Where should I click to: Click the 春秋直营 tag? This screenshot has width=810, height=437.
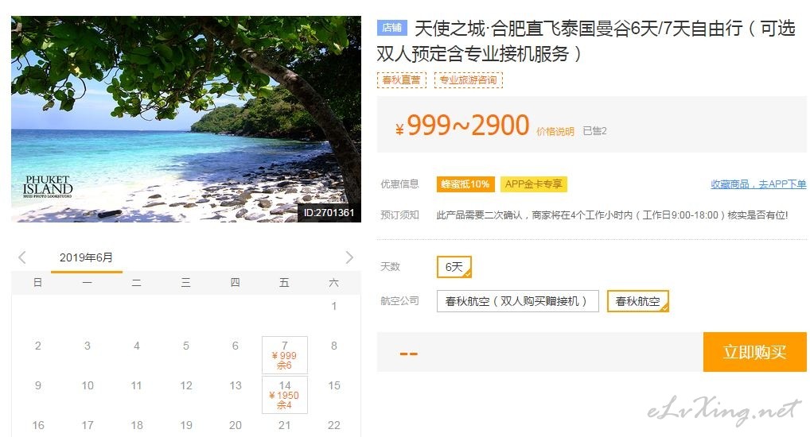pos(401,80)
